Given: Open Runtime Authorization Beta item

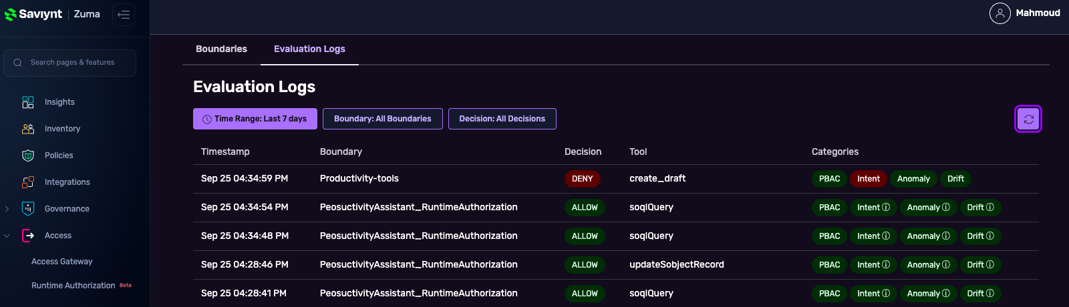Looking at the screenshot, I should click(82, 286).
